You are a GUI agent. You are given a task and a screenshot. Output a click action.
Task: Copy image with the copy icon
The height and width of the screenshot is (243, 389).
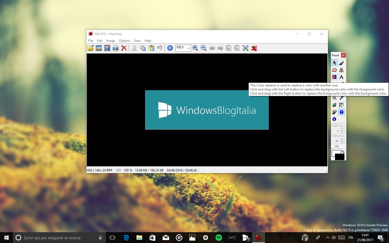point(143,48)
